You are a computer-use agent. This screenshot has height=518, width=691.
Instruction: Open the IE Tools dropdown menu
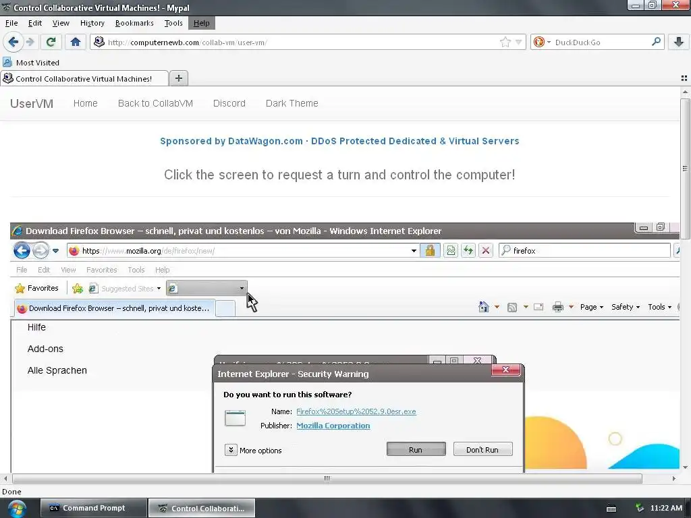[x=659, y=307]
